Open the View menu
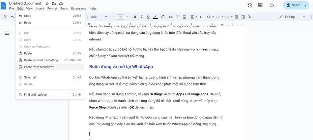313x140 pixels. pos(29,8)
